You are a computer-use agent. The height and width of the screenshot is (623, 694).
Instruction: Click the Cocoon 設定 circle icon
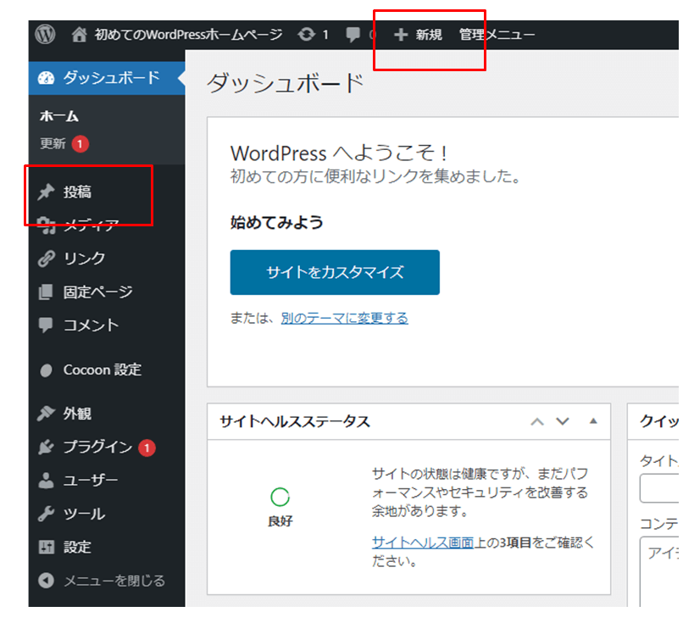[46, 370]
